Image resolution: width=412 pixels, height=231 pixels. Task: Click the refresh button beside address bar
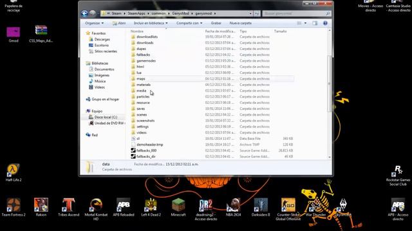coord(257,13)
